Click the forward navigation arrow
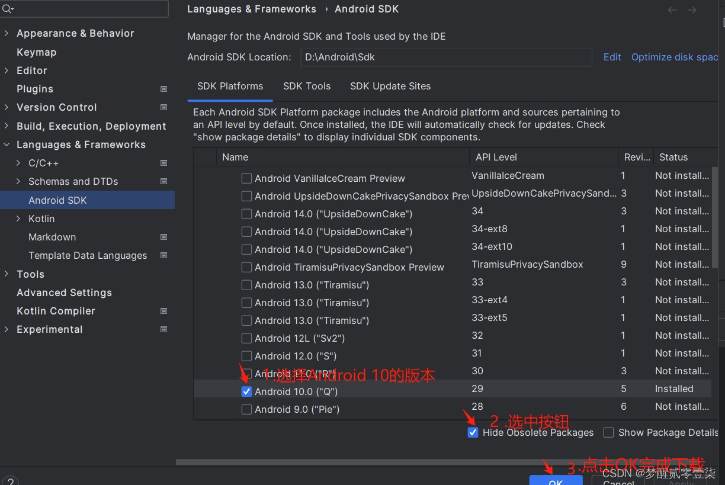The height and width of the screenshot is (485, 725). coord(691,10)
